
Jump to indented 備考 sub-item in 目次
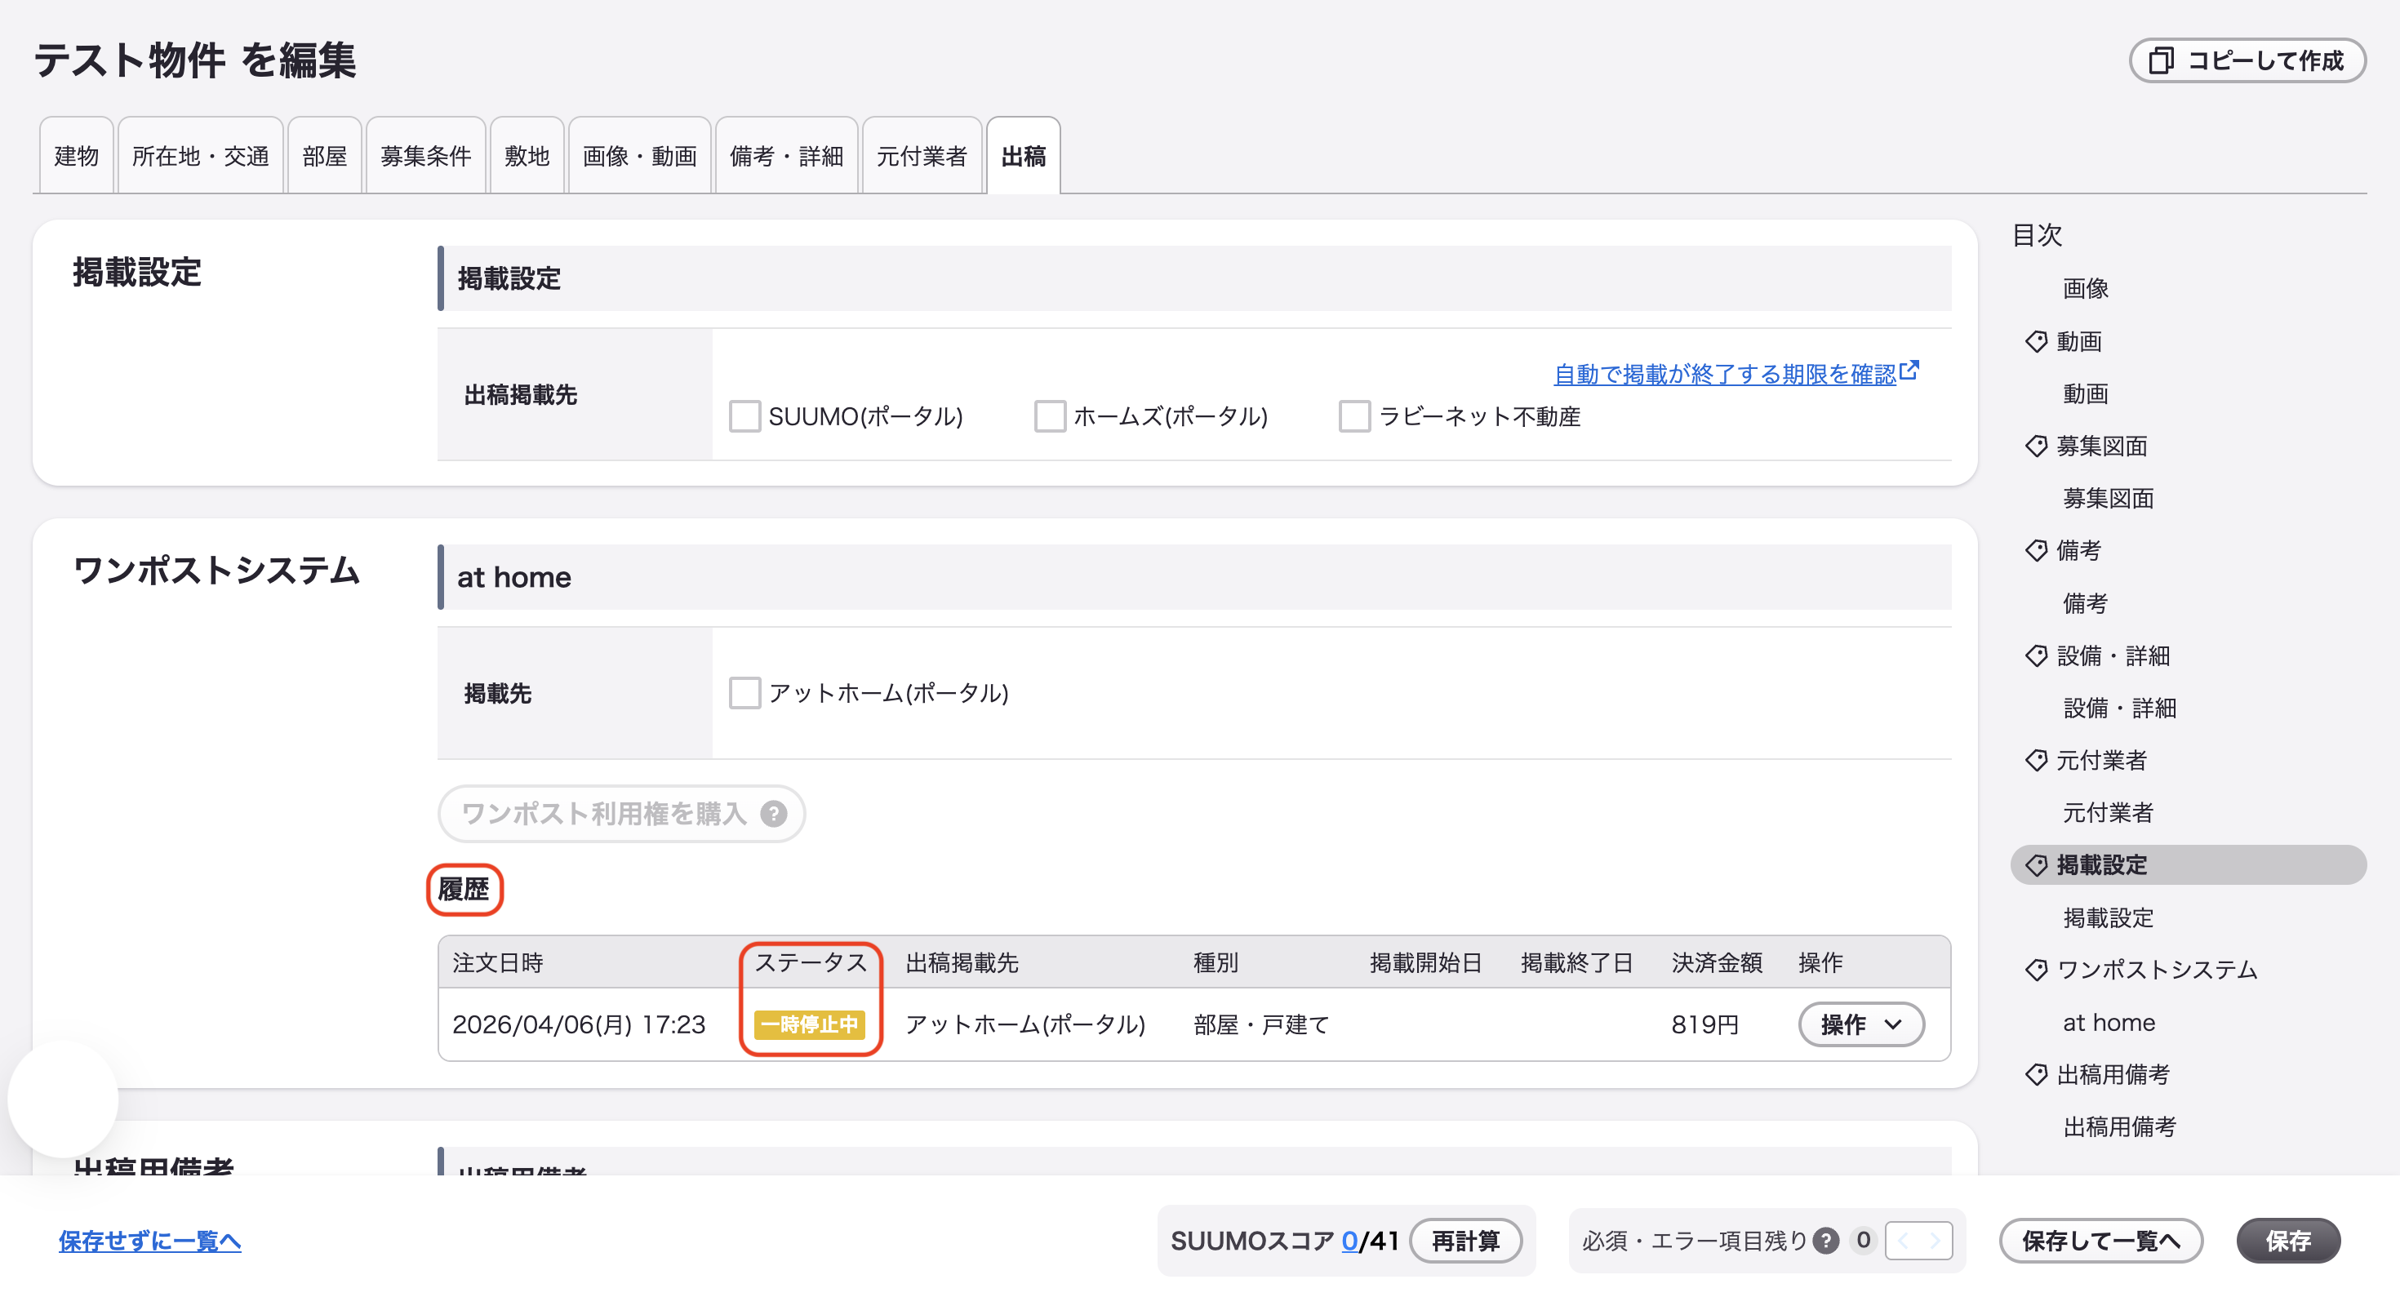[2085, 602]
